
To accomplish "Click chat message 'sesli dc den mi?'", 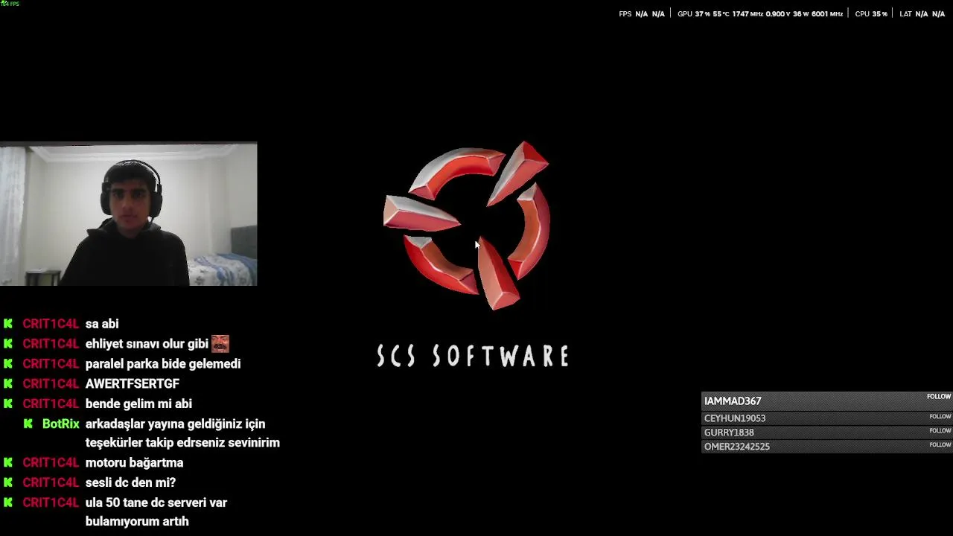I will 130,482.
